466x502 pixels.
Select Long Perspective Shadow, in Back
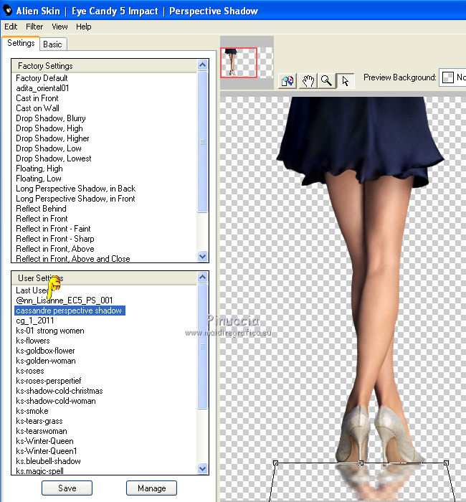75,189
